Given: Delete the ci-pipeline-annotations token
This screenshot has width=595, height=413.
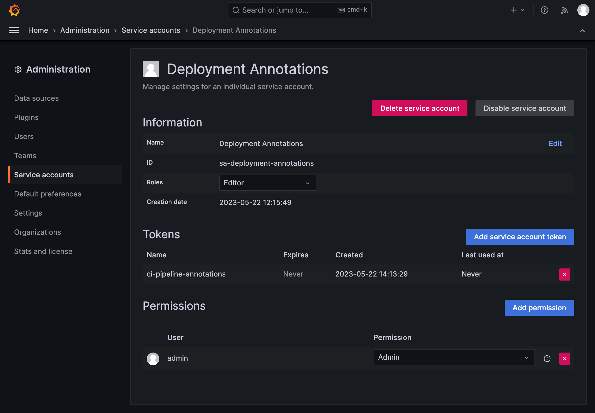Looking at the screenshot, I should click(x=564, y=274).
